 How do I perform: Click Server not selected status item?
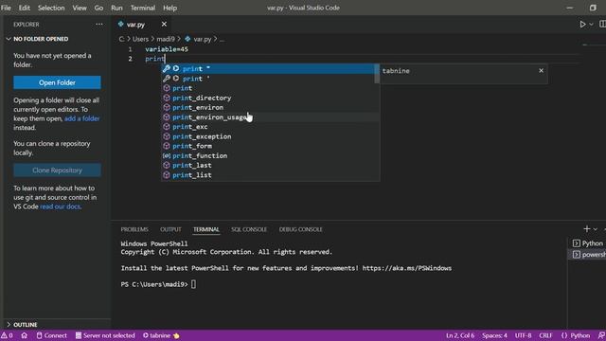pyautogui.click(x=105, y=335)
